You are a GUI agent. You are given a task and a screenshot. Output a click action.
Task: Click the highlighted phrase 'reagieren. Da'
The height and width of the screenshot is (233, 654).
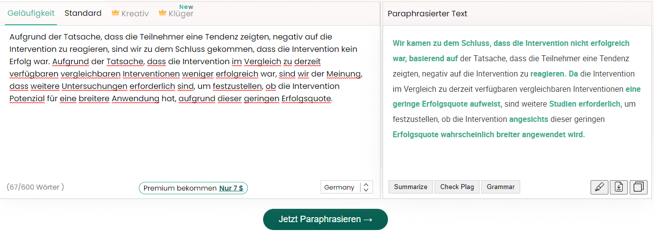tap(554, 74)
